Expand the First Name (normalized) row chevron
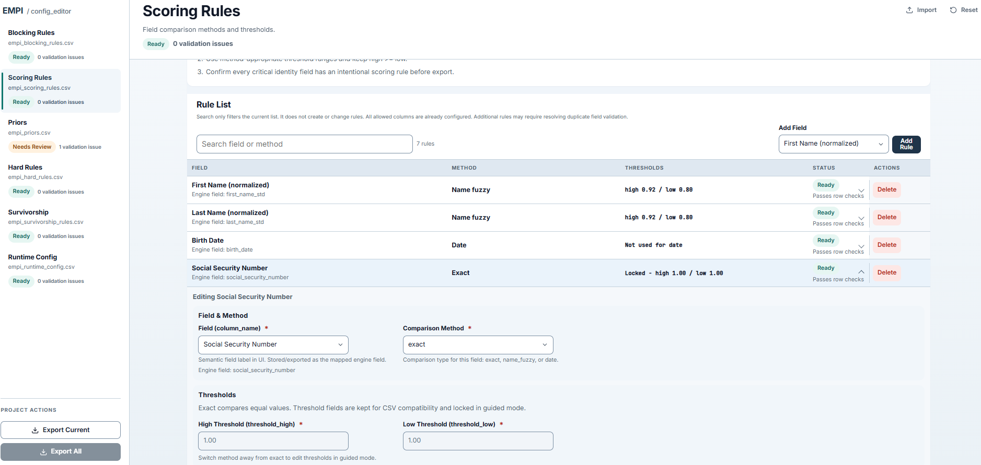Image resolution: width=981 pixels, height=465 pixels. (861, 190)
